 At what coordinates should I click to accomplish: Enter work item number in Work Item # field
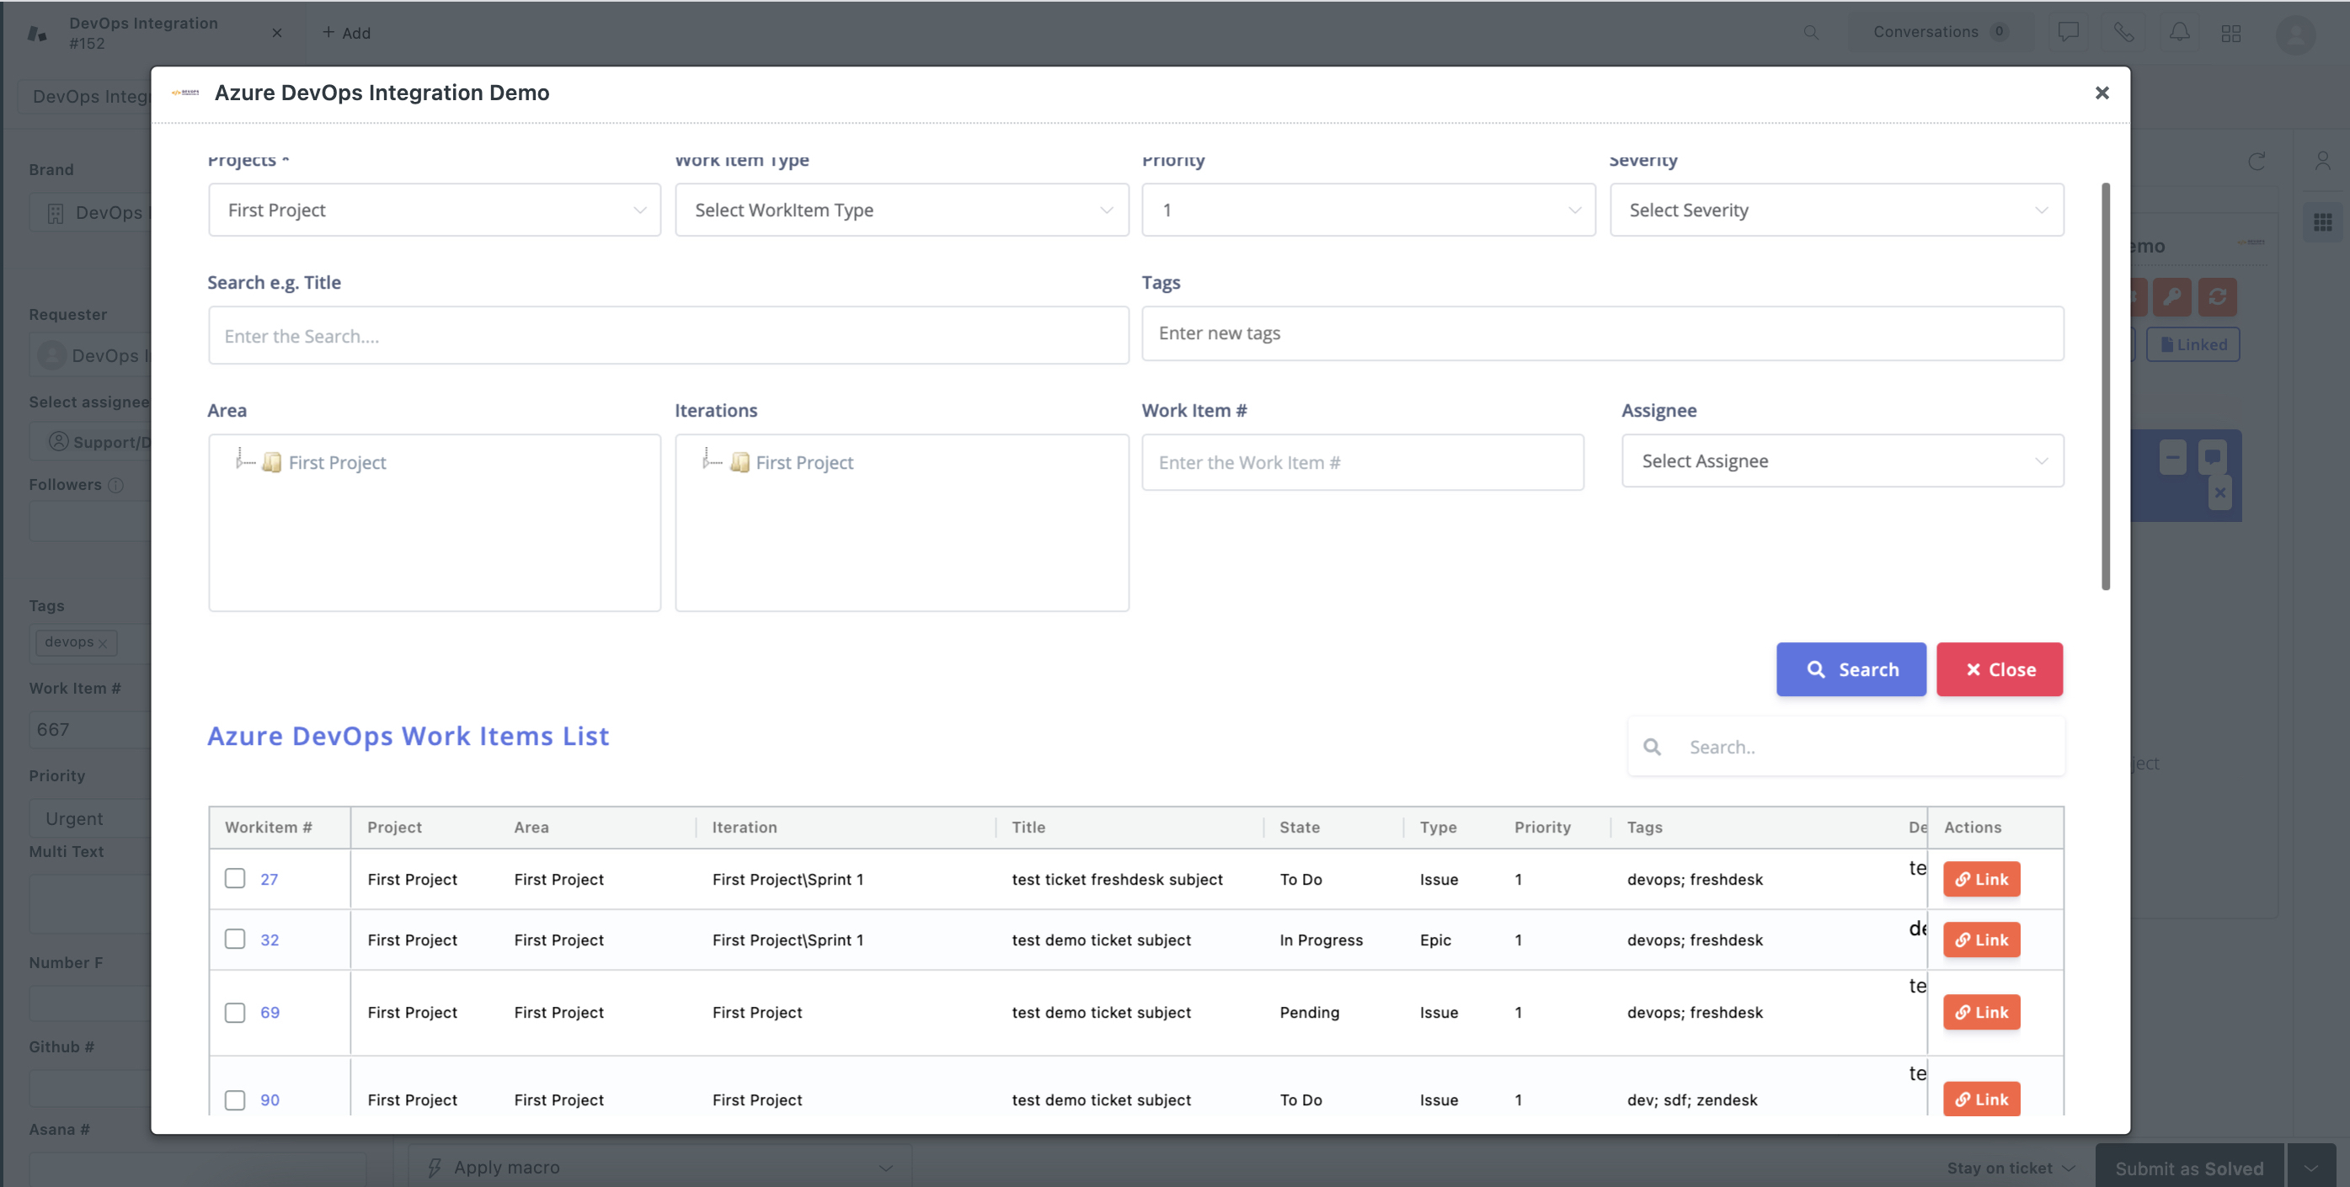tap(1361, 462)
